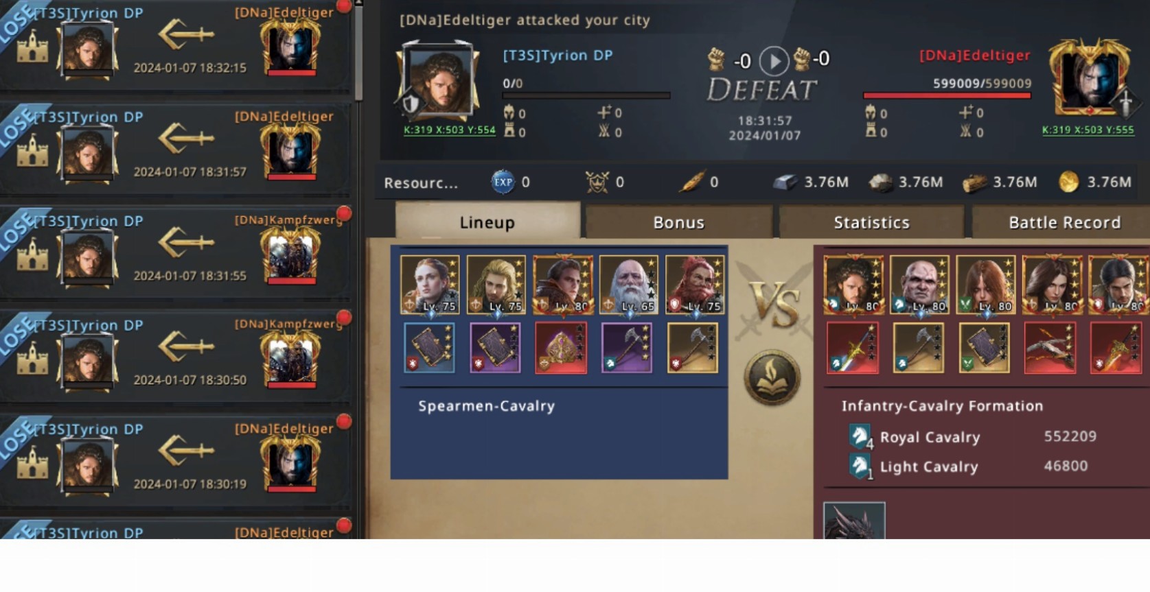1150x592 pixels.
Task: Click the red-bearded Lv. 75 hero portrait
Action: [x=695, y=285]
